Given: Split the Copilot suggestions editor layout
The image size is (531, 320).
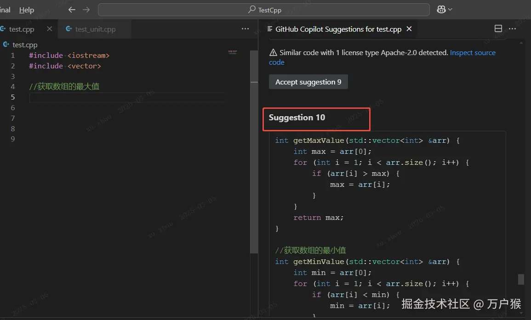Looking at the screenshot, I should [498, 29].
